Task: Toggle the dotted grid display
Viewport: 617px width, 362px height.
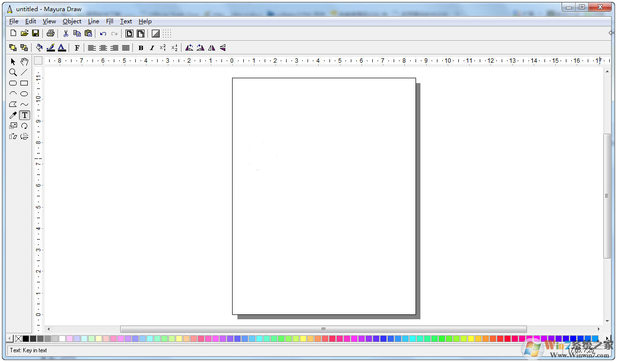Action: pos(167,34)
